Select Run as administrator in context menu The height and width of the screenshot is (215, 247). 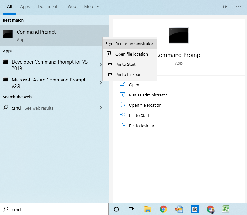click(130, 44)
